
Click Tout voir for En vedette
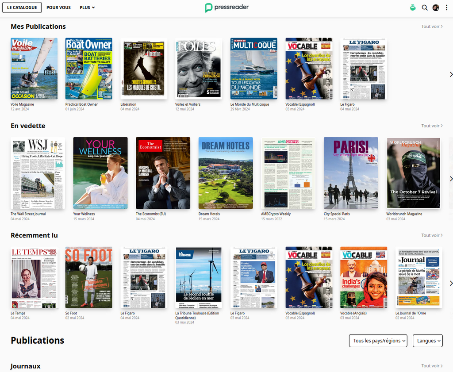point(432,126)
